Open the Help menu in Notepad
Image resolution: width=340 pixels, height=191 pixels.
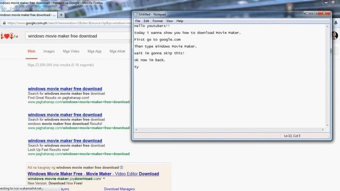pos(180,21)
